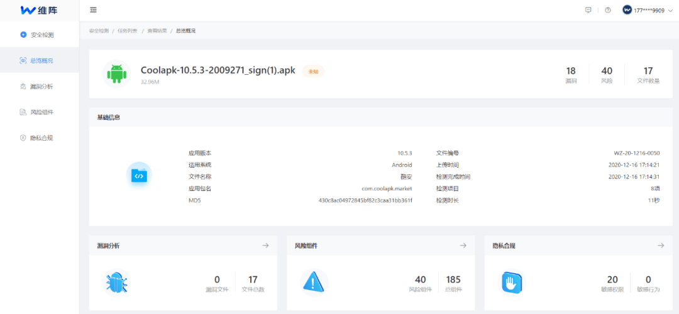
Task: Click the 漏洞分析 card title
Action: click(x=109, y=246)
